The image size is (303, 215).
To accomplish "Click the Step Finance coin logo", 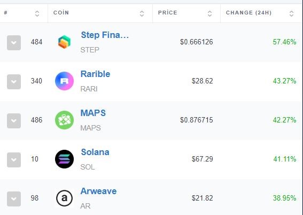I will click(64, 42).
